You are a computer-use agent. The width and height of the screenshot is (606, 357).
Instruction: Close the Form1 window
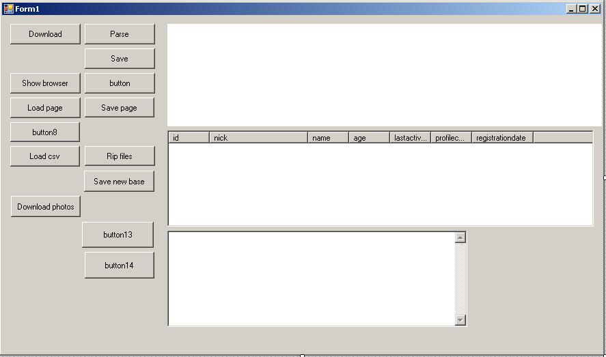pos(595,8)
